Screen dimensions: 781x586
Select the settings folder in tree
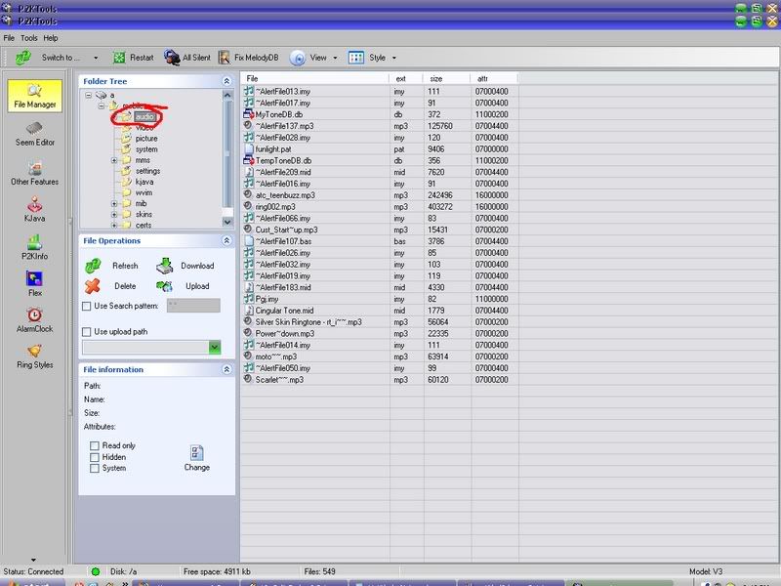pos(148,171)
